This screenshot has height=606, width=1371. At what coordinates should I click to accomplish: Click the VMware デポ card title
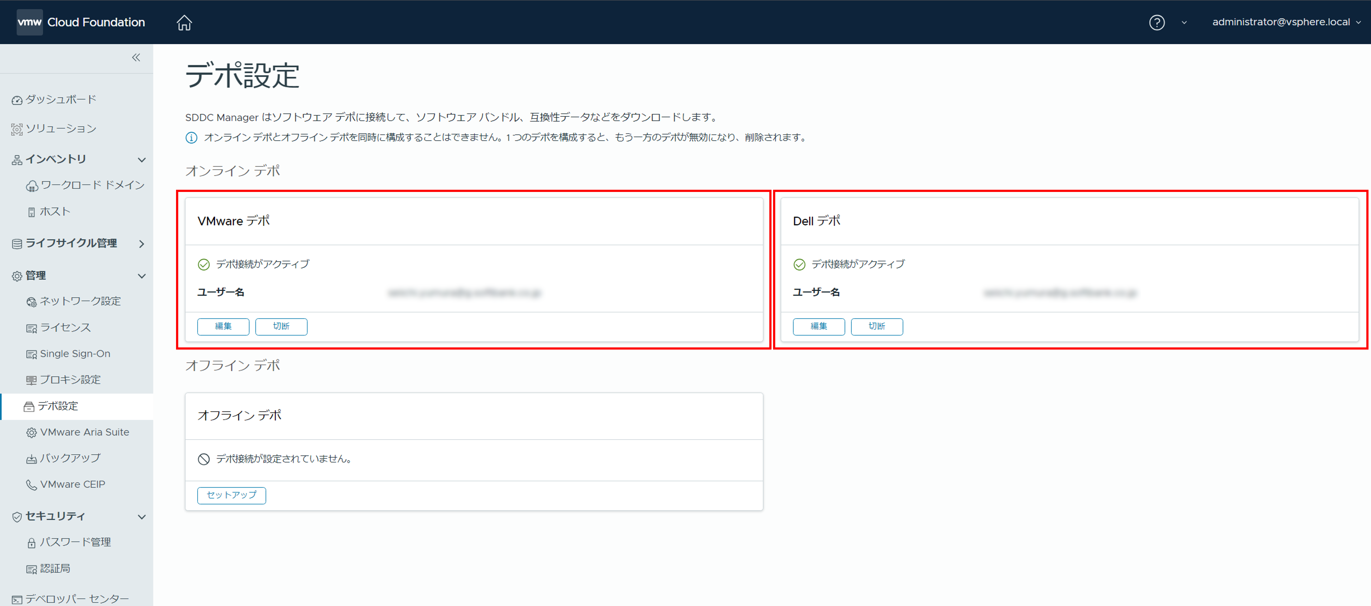tap(234, 221)
